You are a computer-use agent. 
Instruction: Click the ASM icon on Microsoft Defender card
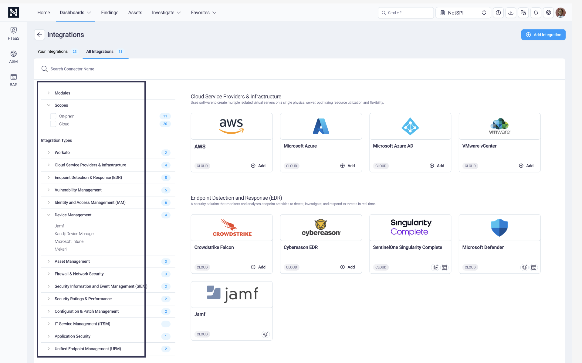pos(524,267)
